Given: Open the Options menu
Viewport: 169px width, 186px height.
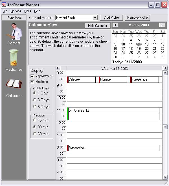Looking at the screenshot, I should (16, 11).
